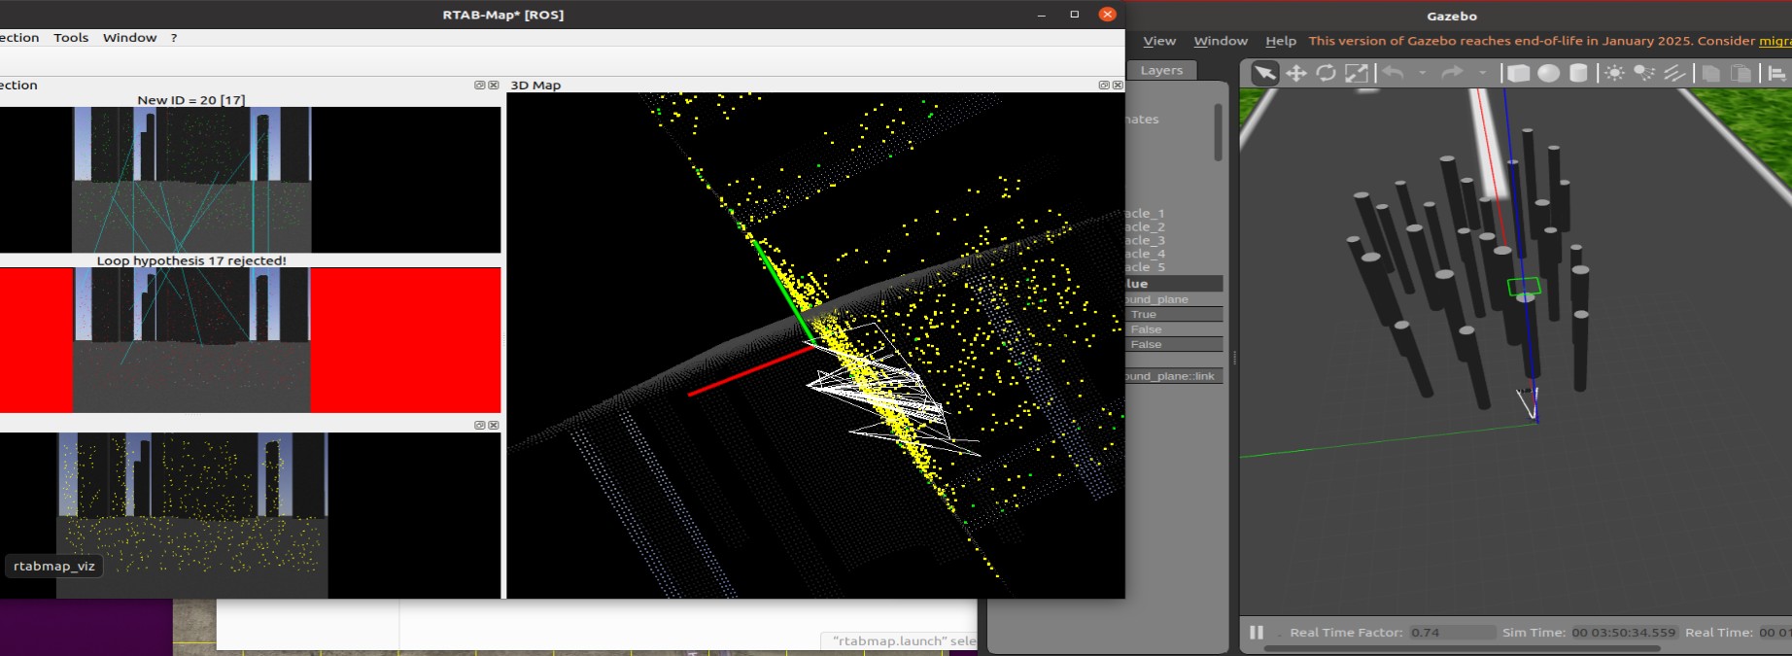
Task: Pause the Gazebo simulation
Action: pos(1257,632)
